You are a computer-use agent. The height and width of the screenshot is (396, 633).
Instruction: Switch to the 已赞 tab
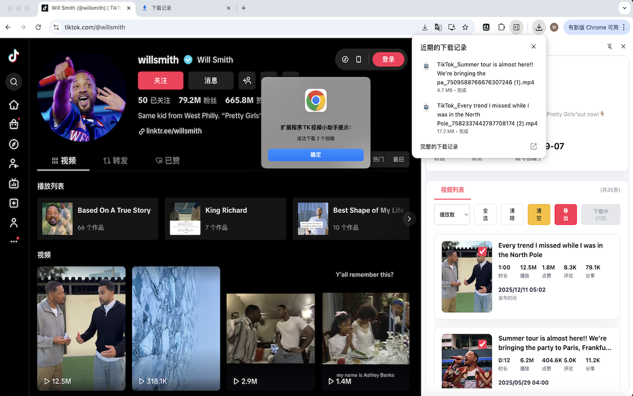tap(168, 160)
